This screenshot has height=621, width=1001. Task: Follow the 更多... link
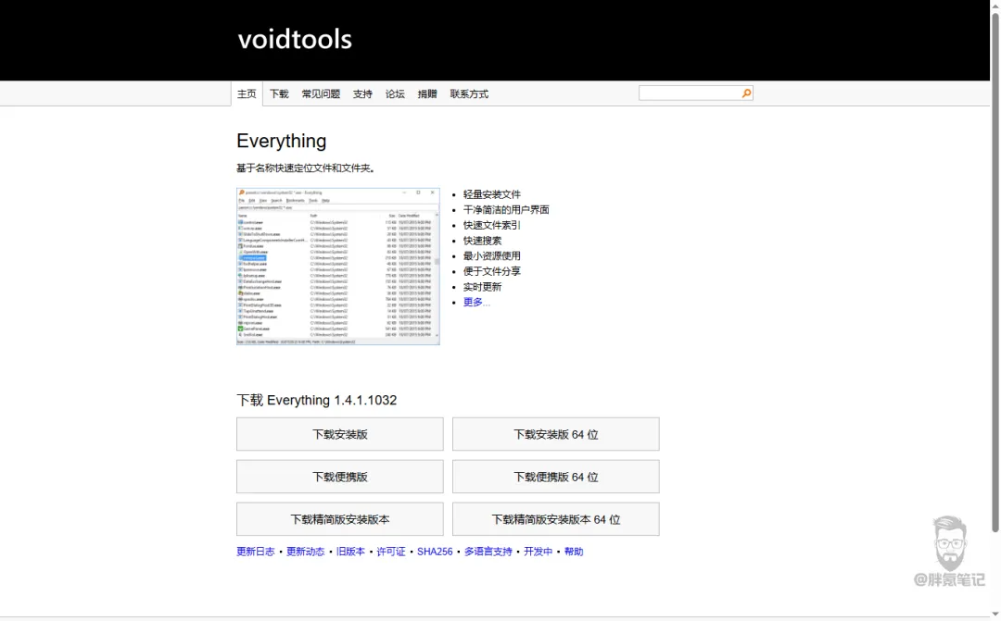point(476,303)
